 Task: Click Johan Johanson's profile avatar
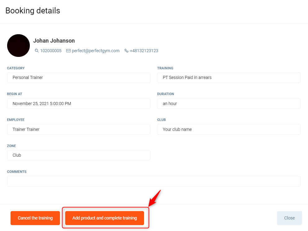(18, 45)
